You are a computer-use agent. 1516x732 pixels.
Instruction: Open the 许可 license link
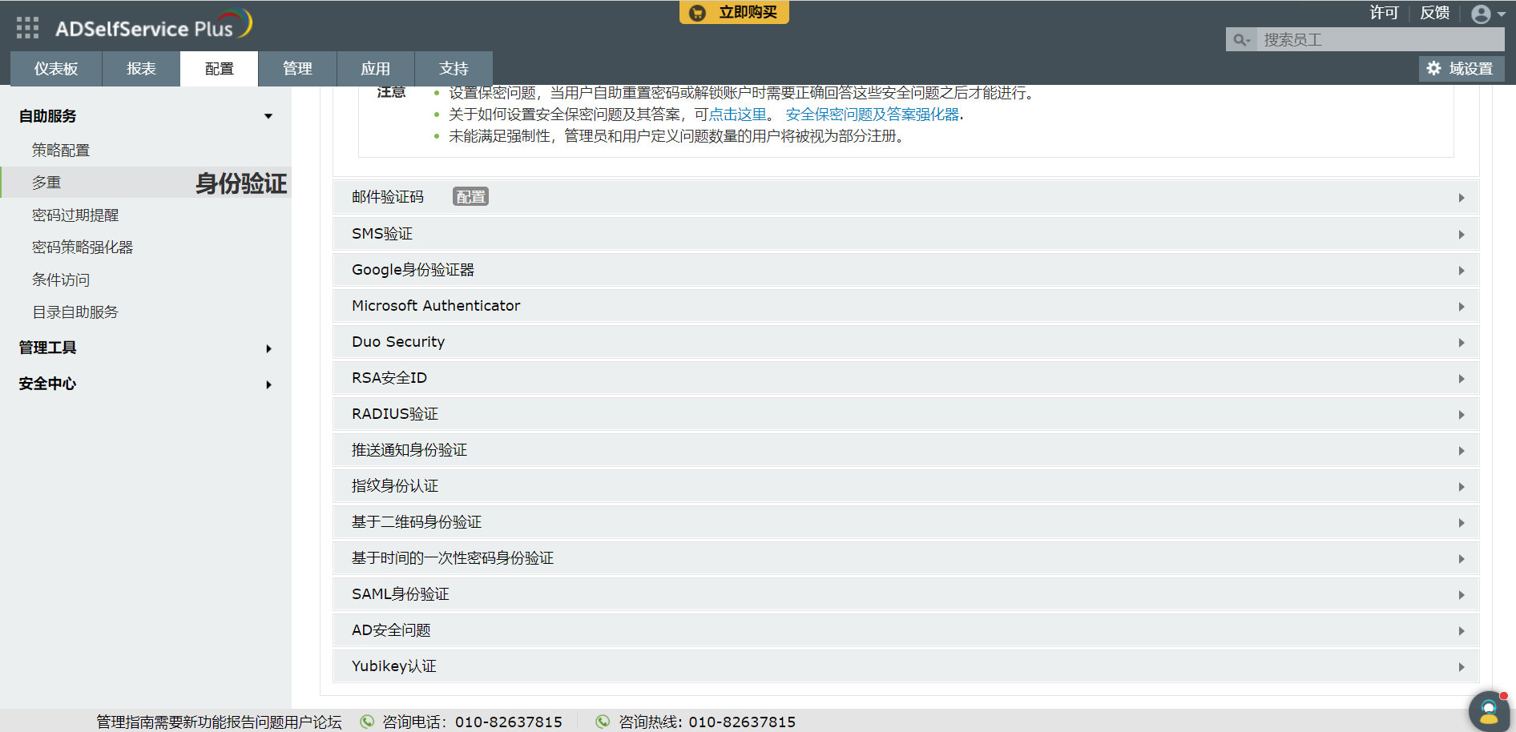pyautogui.click(x=1384, y=13)
